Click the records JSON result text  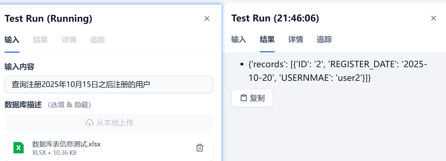point(337,71)
